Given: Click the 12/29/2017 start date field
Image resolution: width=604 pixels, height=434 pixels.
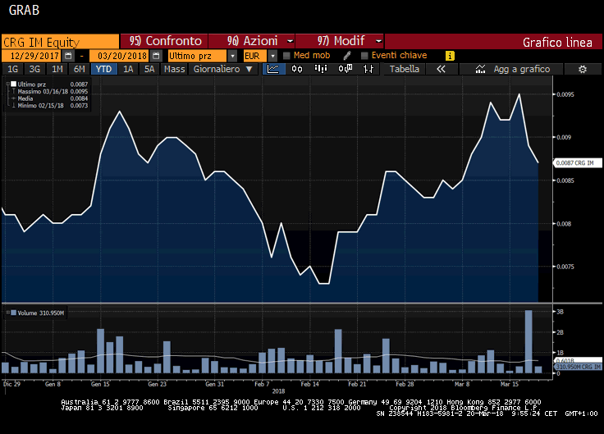Looking at the screenshot, I should click(x=32, y=56).
